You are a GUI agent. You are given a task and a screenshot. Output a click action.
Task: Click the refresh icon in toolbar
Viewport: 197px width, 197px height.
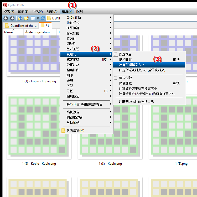(43, 18)
